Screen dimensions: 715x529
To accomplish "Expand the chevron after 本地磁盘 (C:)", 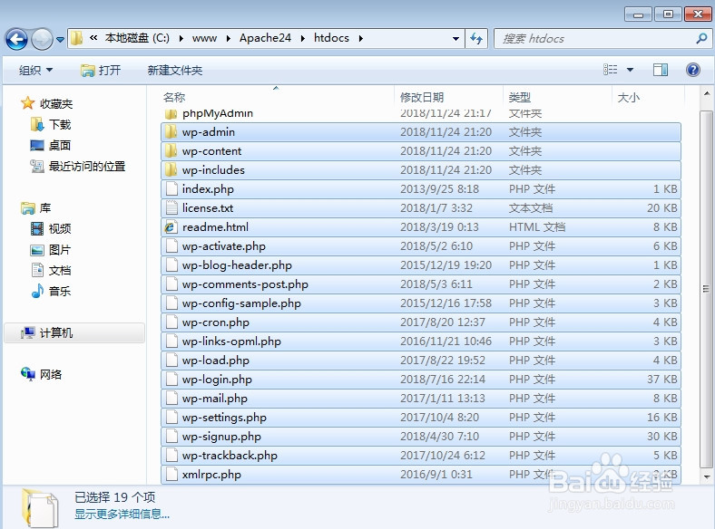I will coord(181,38).
